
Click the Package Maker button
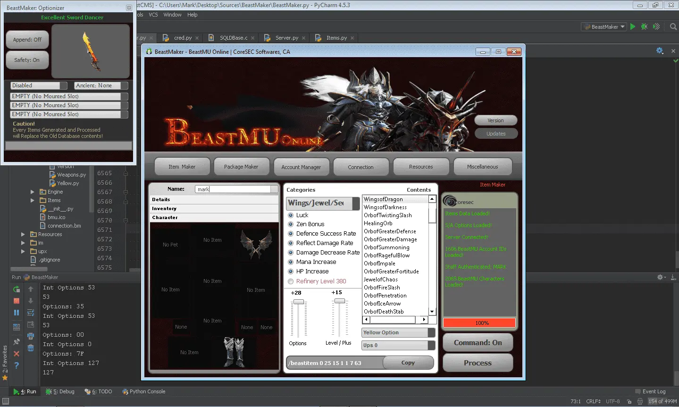pos(241,167)
